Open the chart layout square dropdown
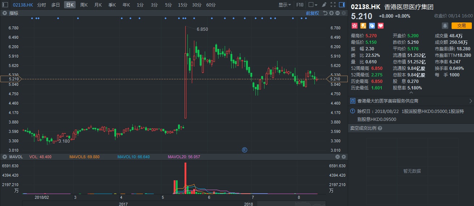Viewport: 474px width, 206px height. (313, 5)
